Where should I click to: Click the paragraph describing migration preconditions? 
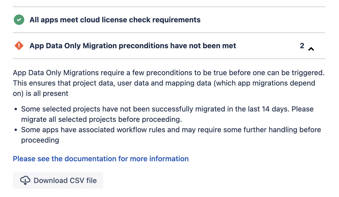click(169, 83)
